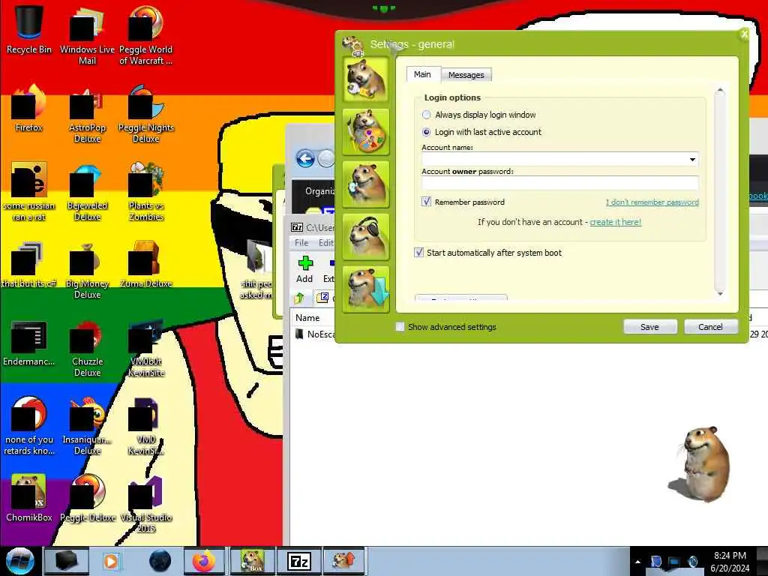
Task: Enable Show advanced settings checkbox
Action: pyautogui.click(x=400, y=327)
